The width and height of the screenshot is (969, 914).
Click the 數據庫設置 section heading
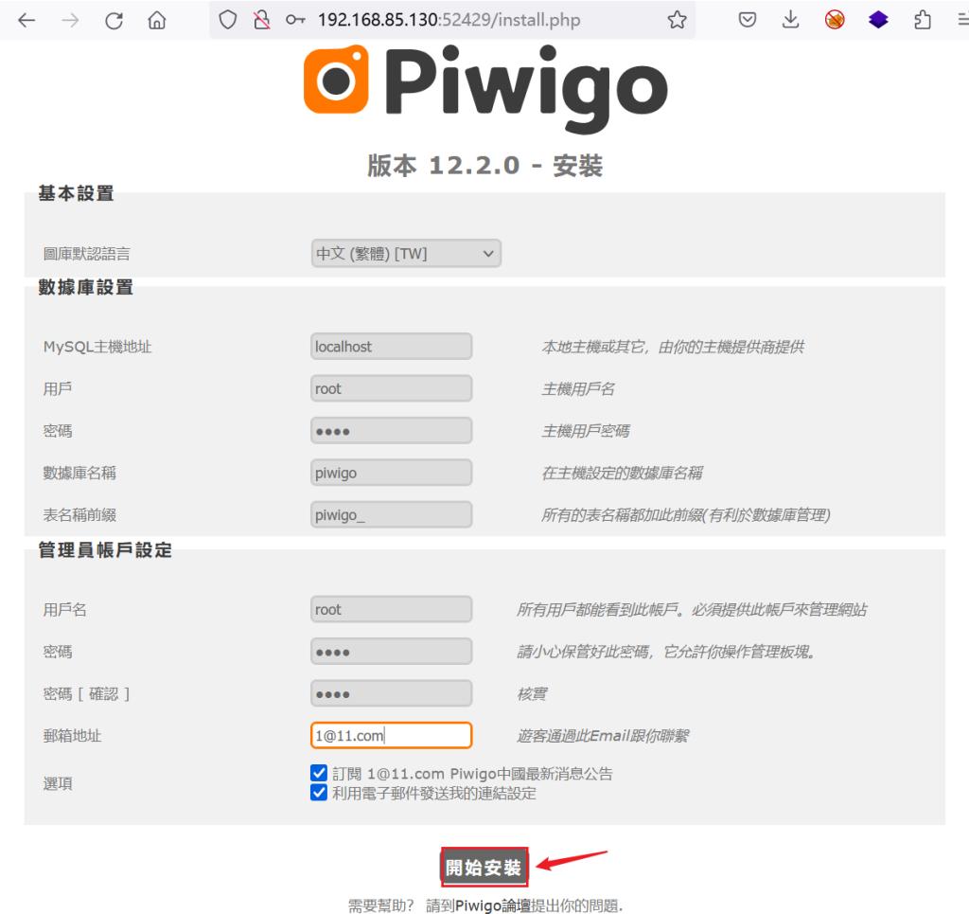click(x=86, y=287)
